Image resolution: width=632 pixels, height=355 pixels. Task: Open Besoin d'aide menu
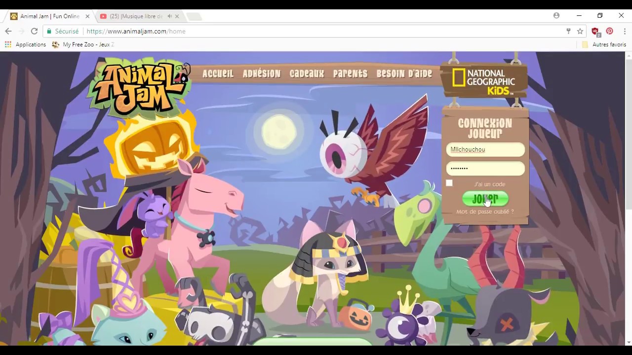[x=404, y=73]
